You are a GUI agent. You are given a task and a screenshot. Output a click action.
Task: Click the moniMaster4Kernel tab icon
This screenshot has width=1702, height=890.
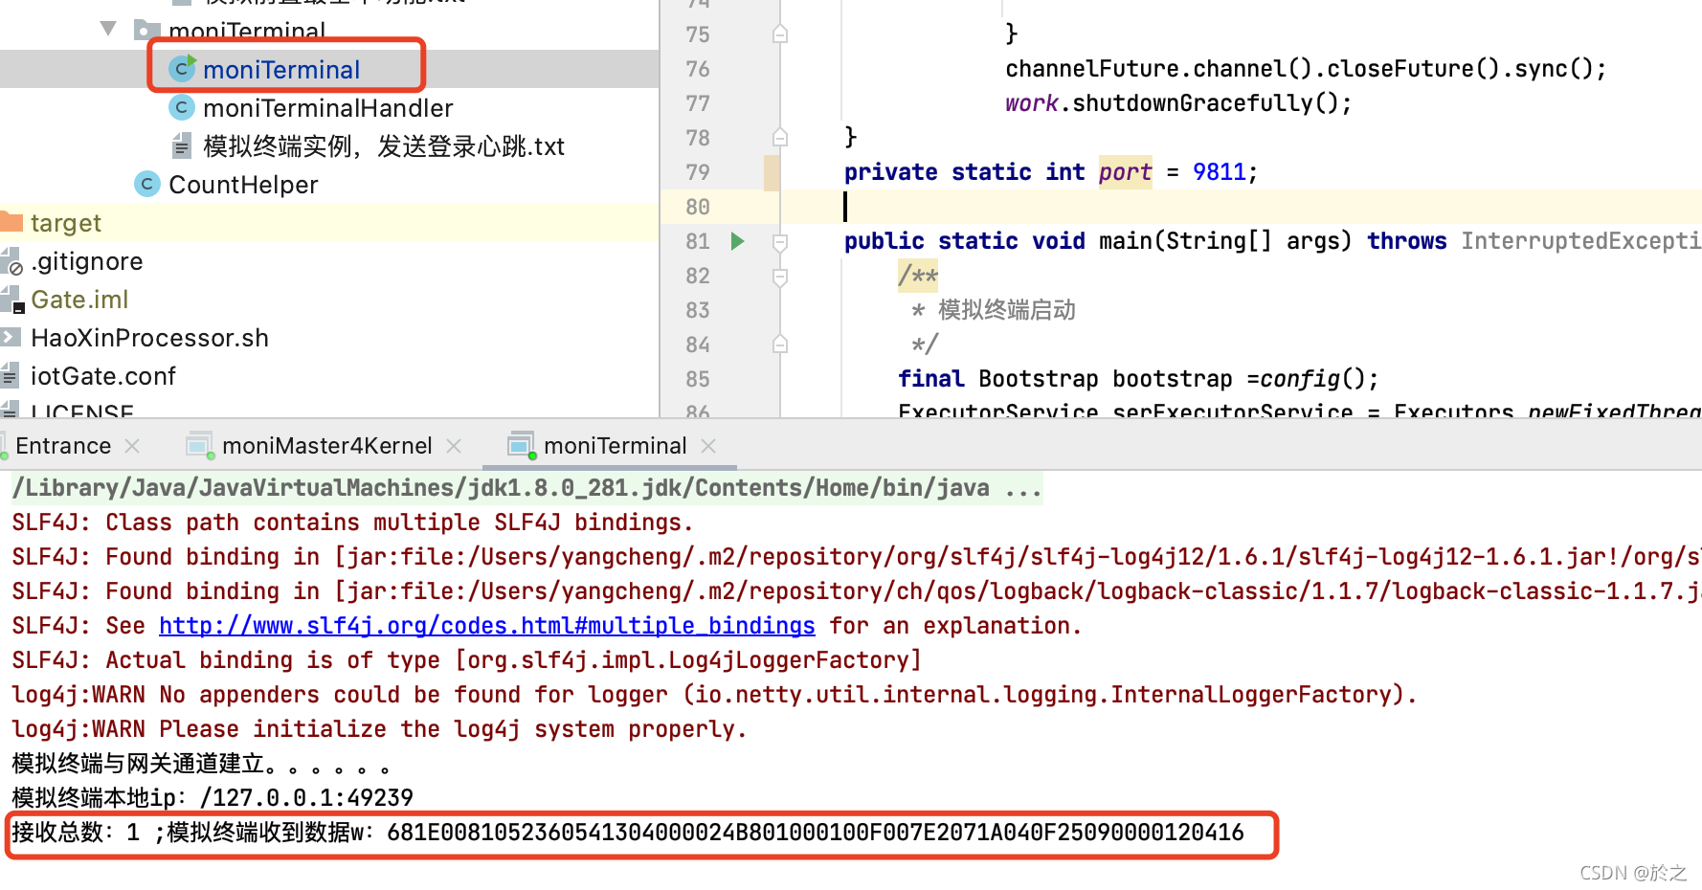coord(199,445)
